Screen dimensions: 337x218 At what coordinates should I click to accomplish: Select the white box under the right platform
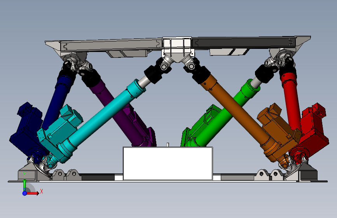[229, 52]
